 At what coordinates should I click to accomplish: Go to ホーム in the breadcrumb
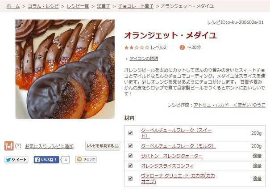coord(13,6)
